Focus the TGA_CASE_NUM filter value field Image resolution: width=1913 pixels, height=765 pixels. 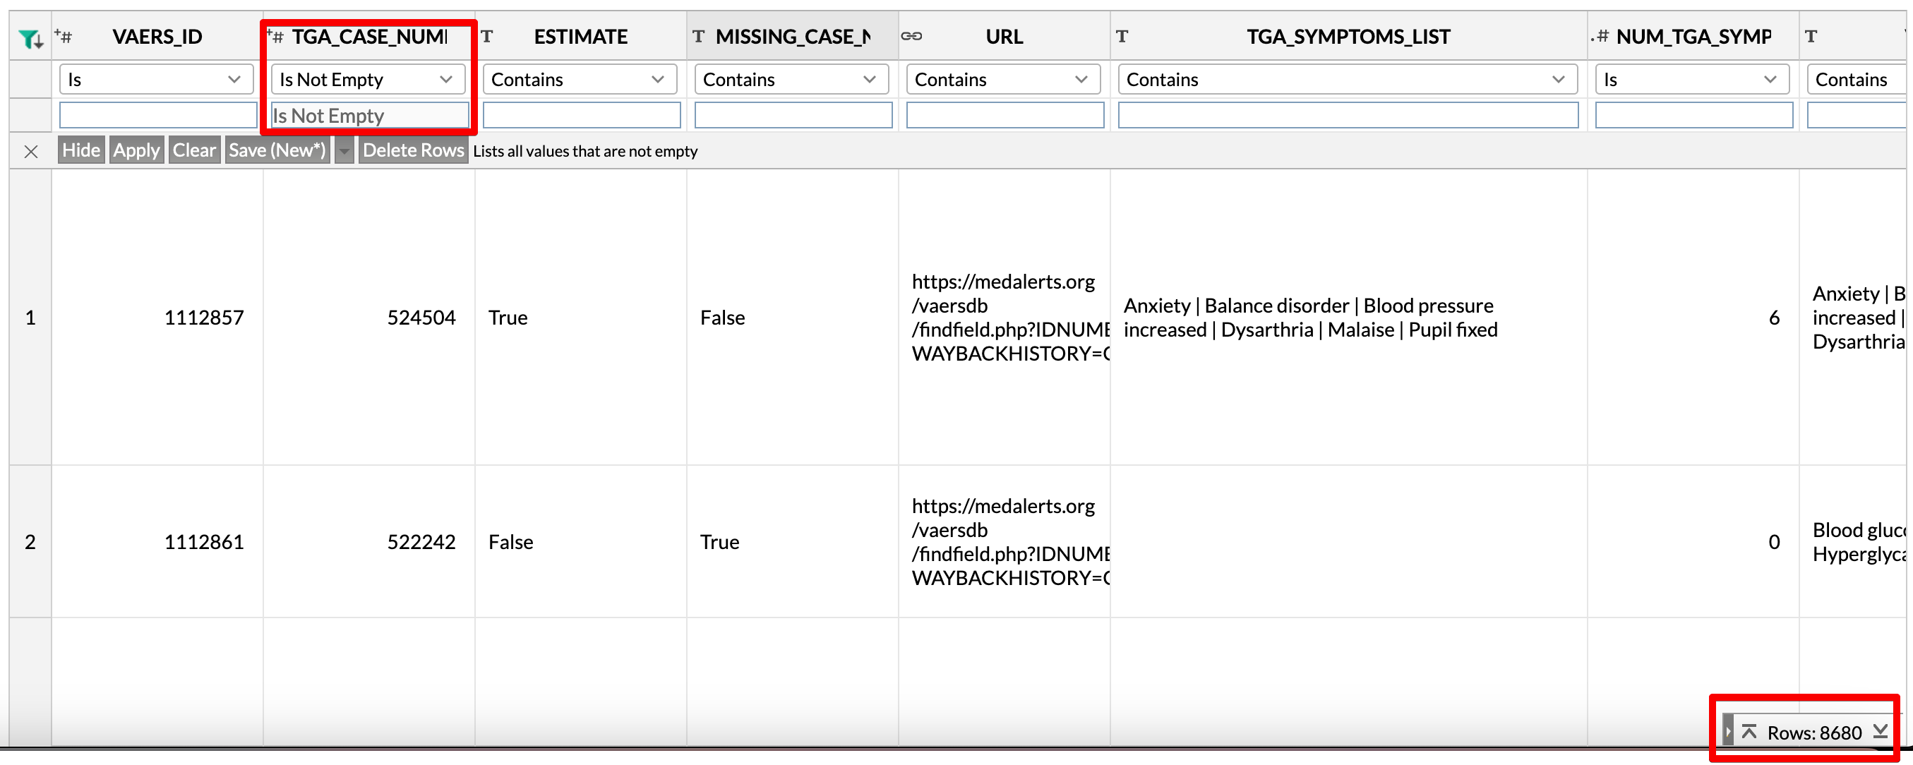pyautogui.click(x=370, y=115)
